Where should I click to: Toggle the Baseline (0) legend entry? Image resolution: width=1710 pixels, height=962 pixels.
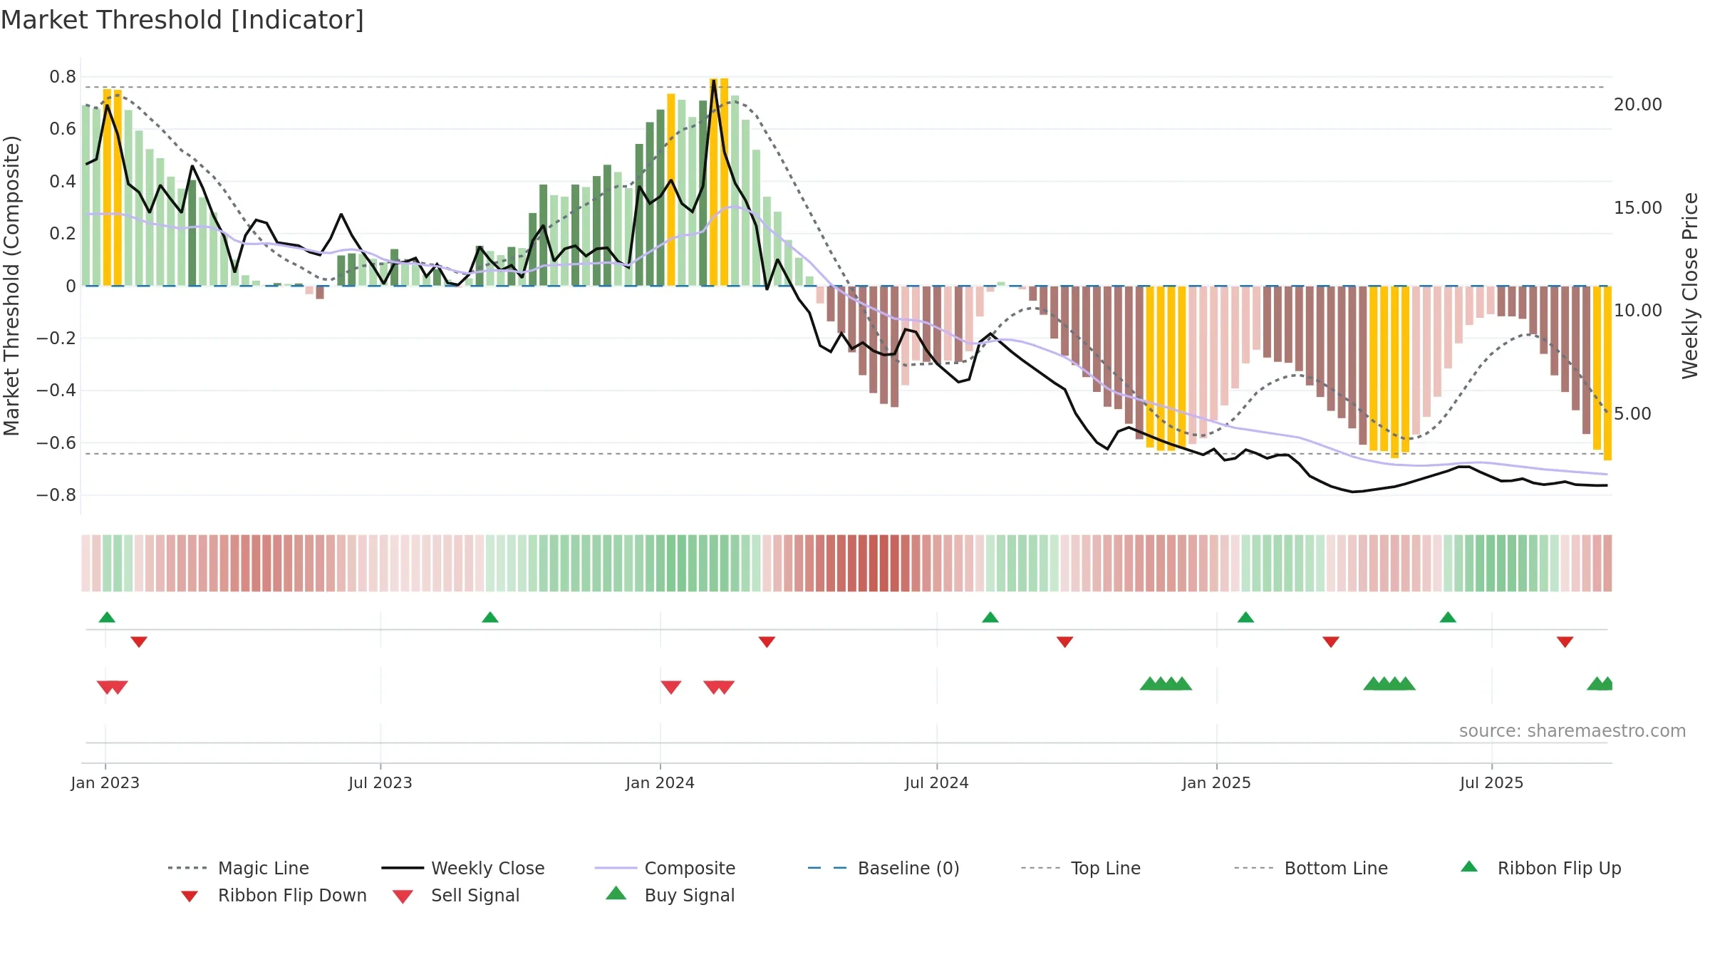[883, 868]
